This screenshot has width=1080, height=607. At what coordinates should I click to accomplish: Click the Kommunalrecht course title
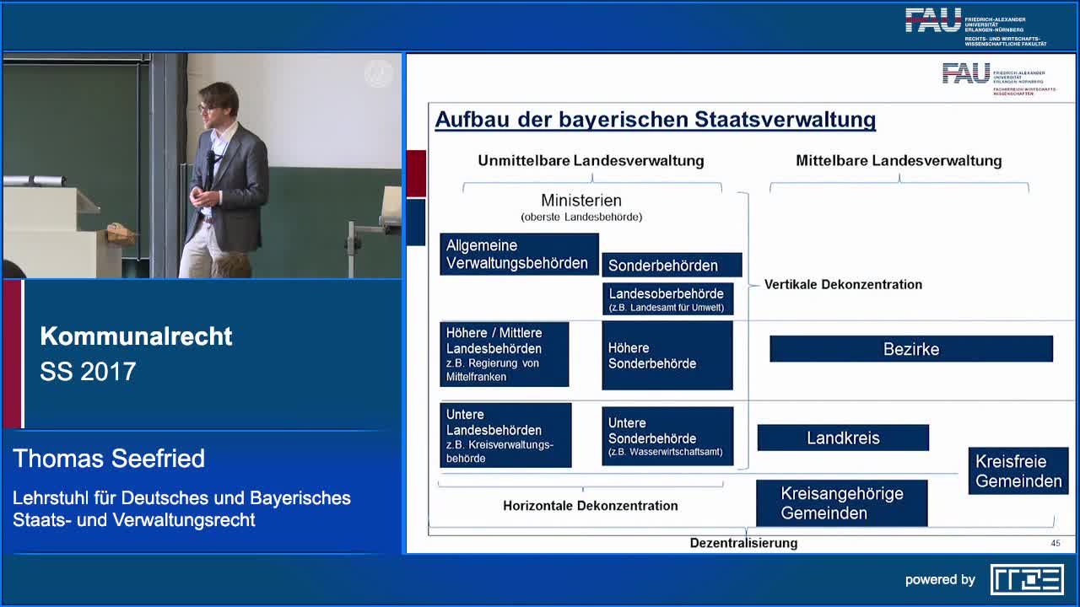click(x=136, y=336)
